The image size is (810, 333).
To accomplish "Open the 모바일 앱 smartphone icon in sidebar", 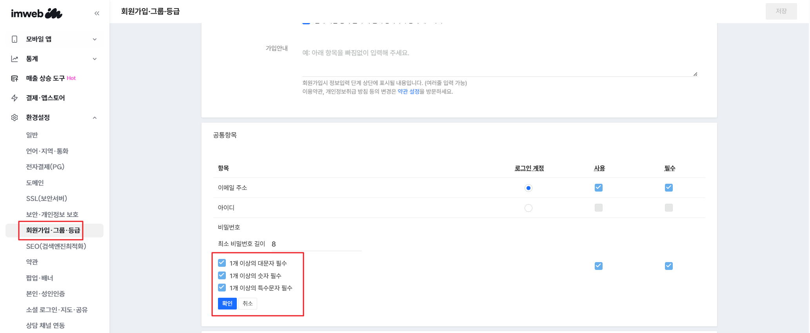I will coord(14,39).
